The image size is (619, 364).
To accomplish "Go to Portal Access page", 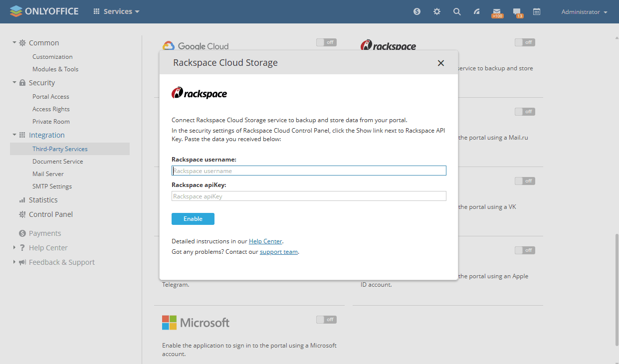I will tap(51, 97).
